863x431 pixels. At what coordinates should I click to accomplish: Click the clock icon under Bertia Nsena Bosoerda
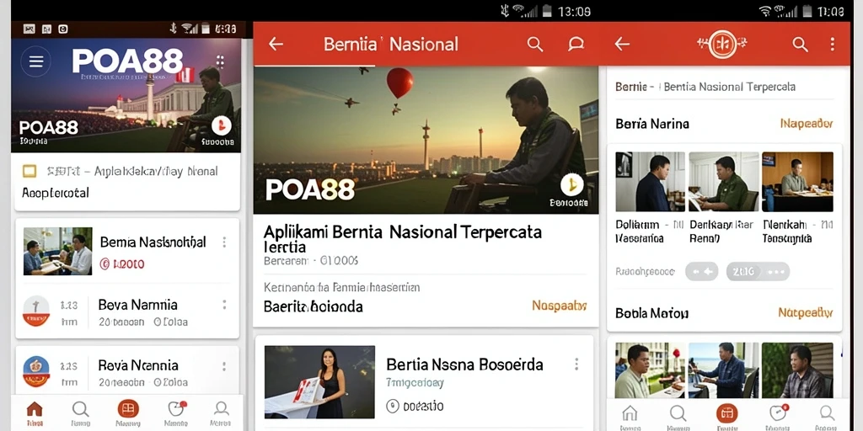(x=393, y=406)
